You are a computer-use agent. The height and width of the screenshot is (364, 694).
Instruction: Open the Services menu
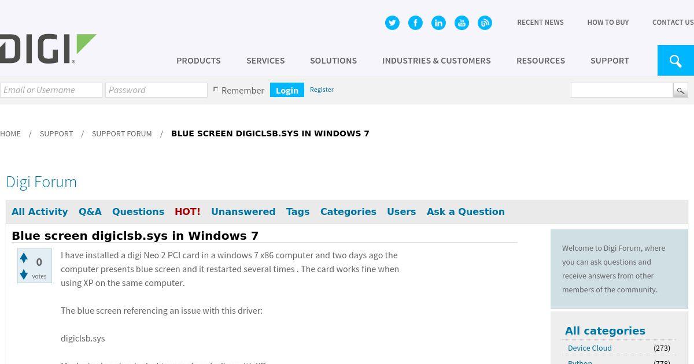(x=265, y=61)
